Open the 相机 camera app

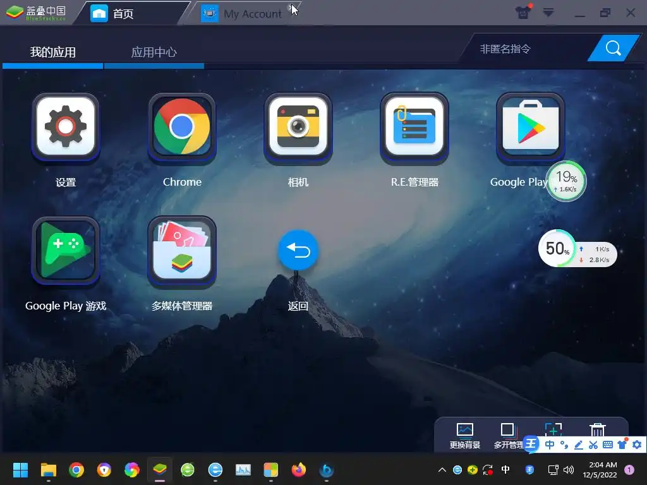click(x=298, y=126)
